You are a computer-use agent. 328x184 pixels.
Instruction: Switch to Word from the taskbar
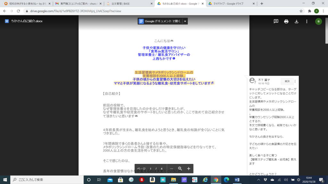(237, 180)
